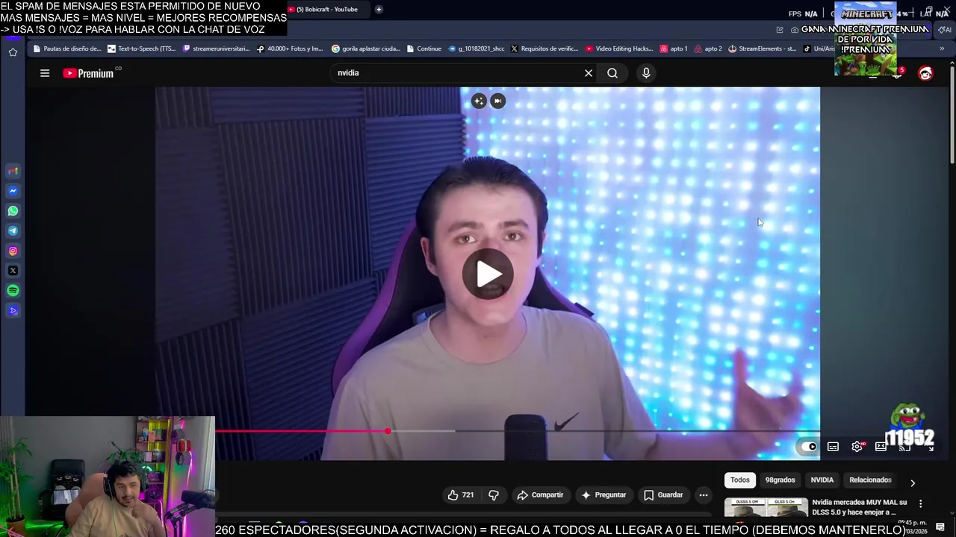The width and height of the screenshot is (956, 537).
Task: Open a new browser tab with plus
Action: tap(379, 9)
